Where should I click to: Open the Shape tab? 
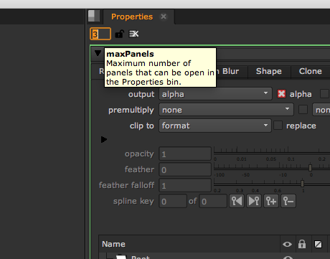[x=269, y=71]
